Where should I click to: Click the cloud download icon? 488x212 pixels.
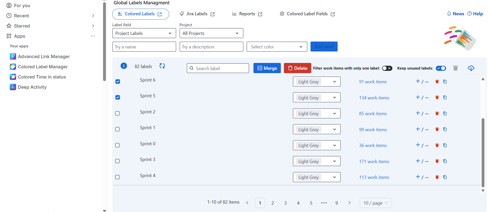471,68
